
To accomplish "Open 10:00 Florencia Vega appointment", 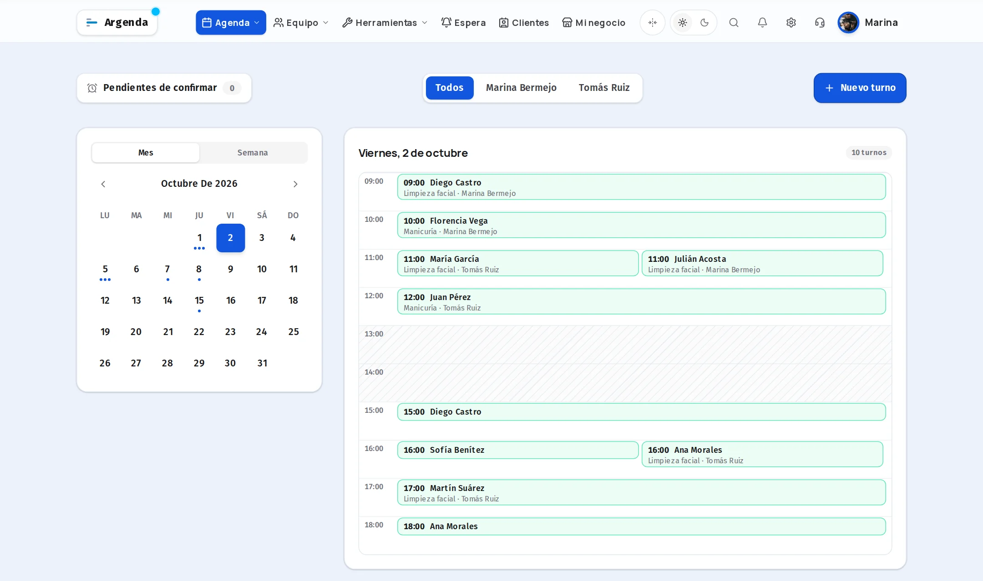I will pos(641,225).
